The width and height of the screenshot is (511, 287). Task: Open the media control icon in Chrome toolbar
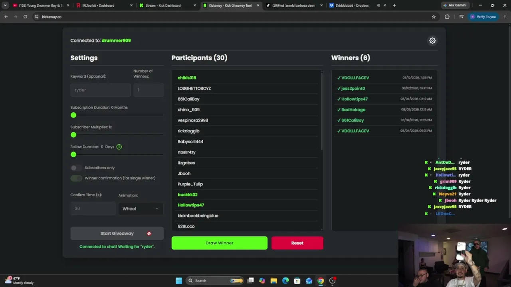coord(461,17)
